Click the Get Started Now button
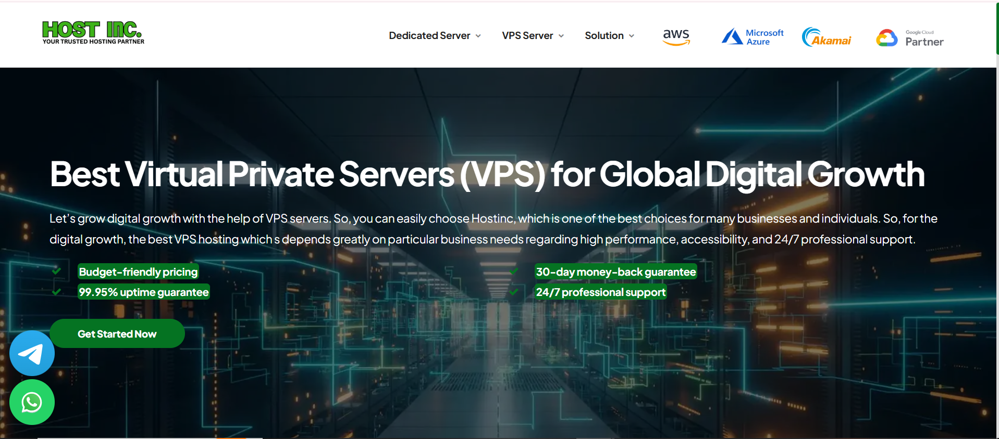This screenshot has height=439, width=999. coord(117,334)
